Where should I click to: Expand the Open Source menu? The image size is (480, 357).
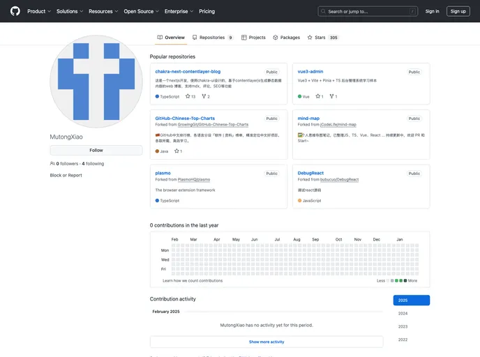coord(141,11)
